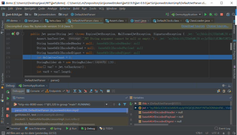Open Search Everywhere magnifier icon
Viewport: 237px width, 135px height.
[234, 14]
